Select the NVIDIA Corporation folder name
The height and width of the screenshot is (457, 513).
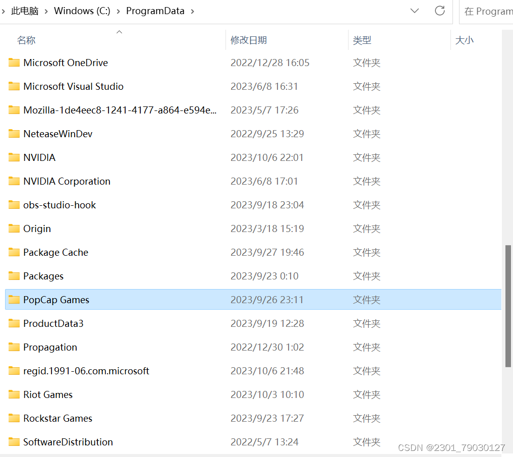click(x=67, y=181)
